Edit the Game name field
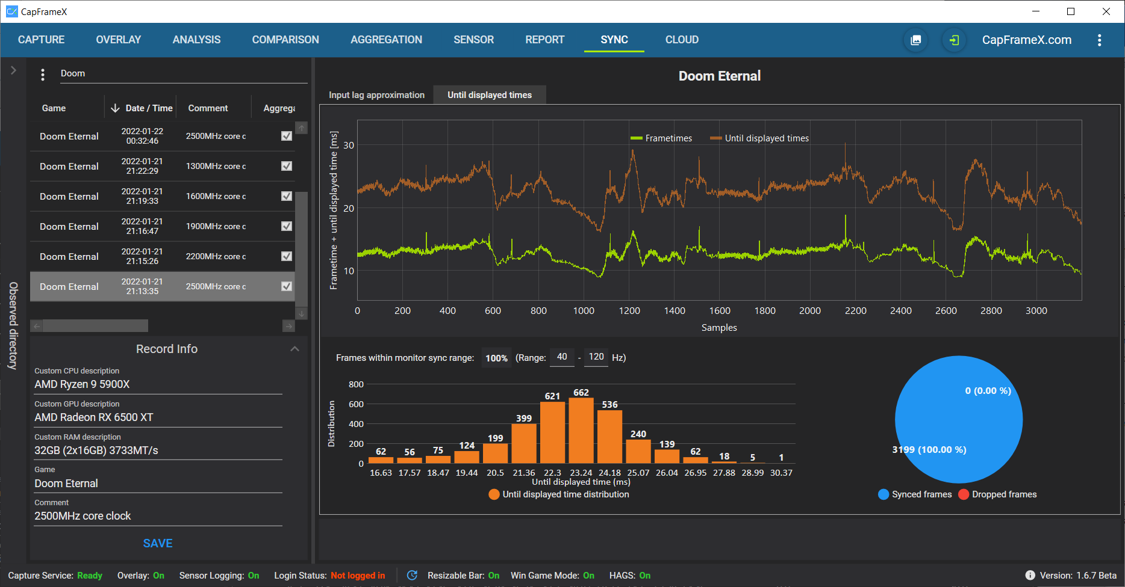This screenshot has height=587, width=1125. tap(158, 484)
